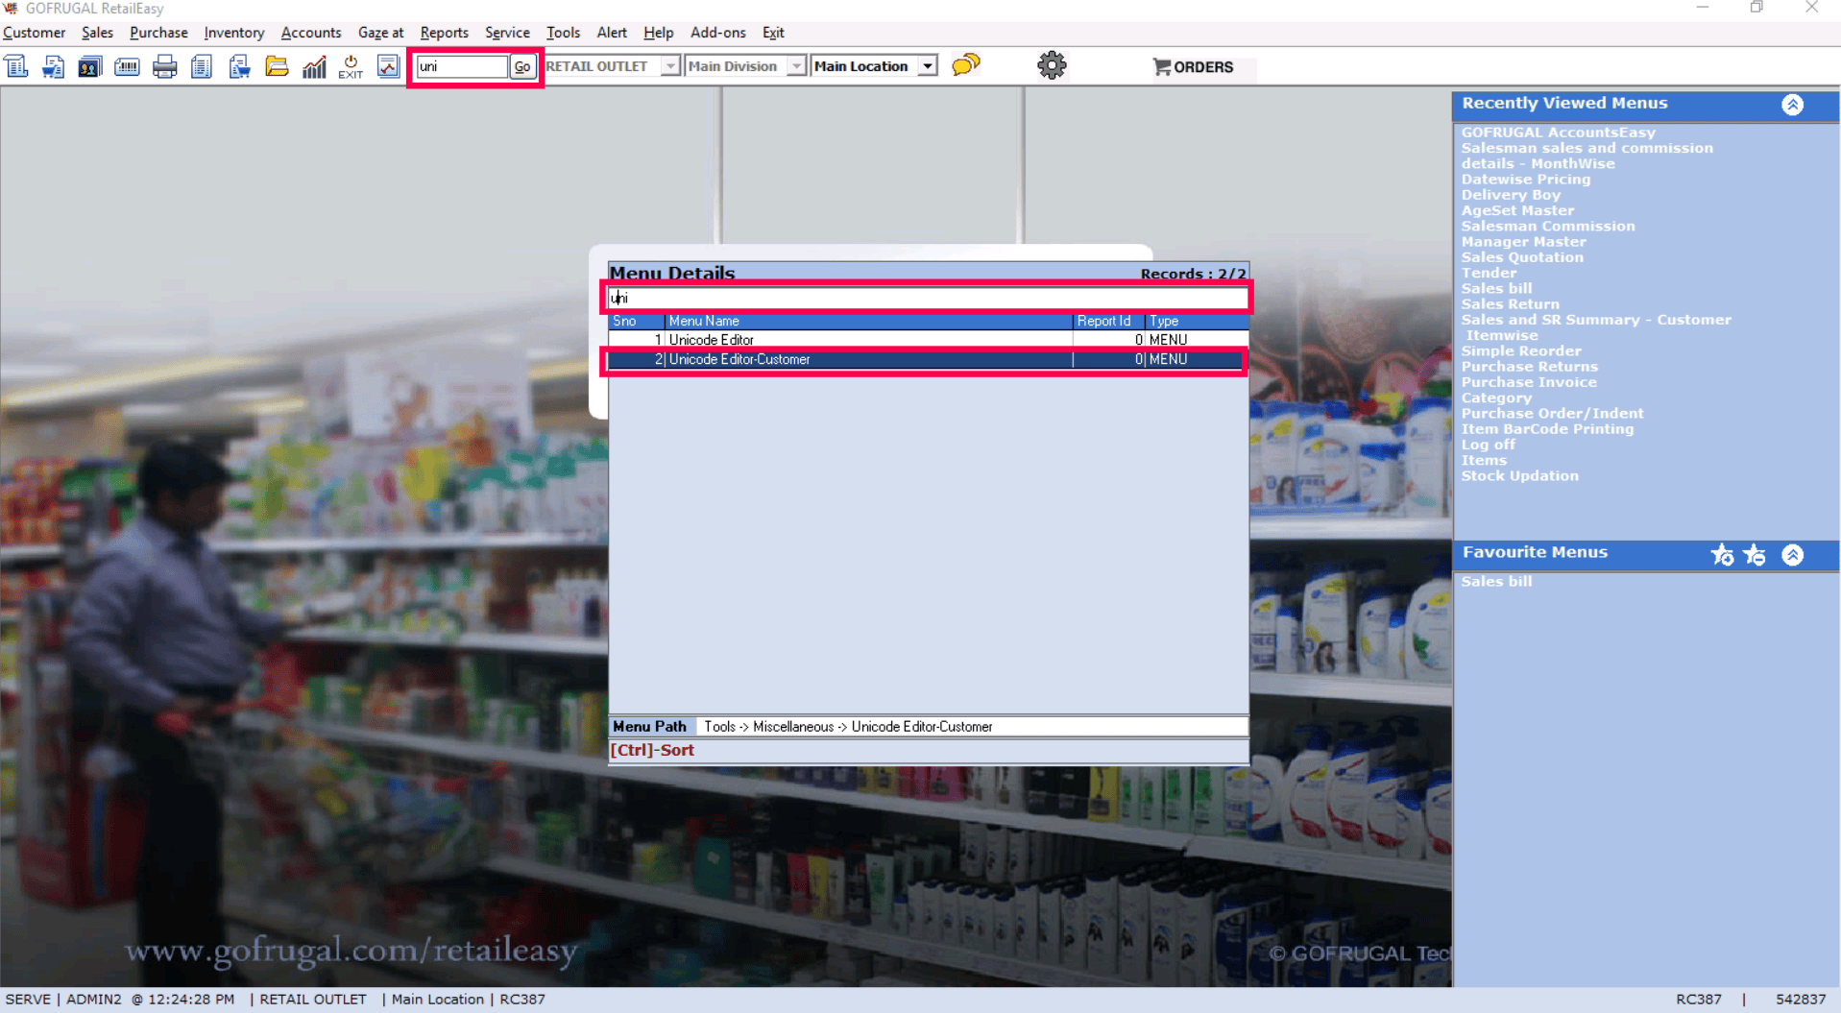Open the Add-ons menu
Screen dimensions: 1841x1013
717,33
